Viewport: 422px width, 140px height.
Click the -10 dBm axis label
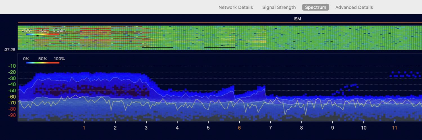pos(12,66)
